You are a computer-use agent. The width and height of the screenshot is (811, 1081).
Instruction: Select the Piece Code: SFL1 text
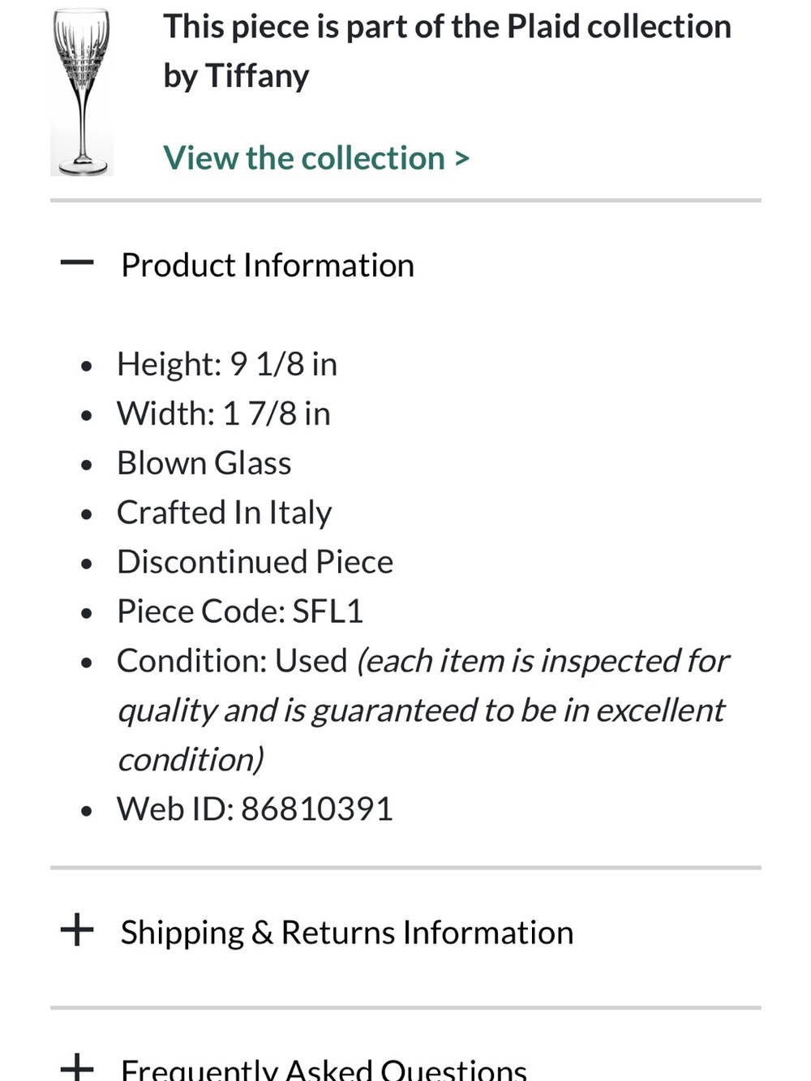pos(240,611)
